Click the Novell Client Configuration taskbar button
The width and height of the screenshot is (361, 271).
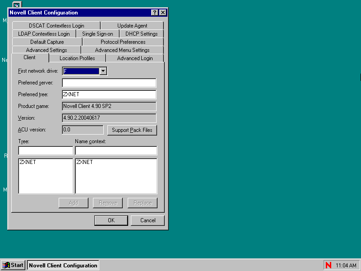pyautogui.click(x=63, y=265)
